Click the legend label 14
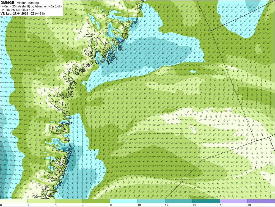This screenshot has height=207, width=275. pos(194,205)
